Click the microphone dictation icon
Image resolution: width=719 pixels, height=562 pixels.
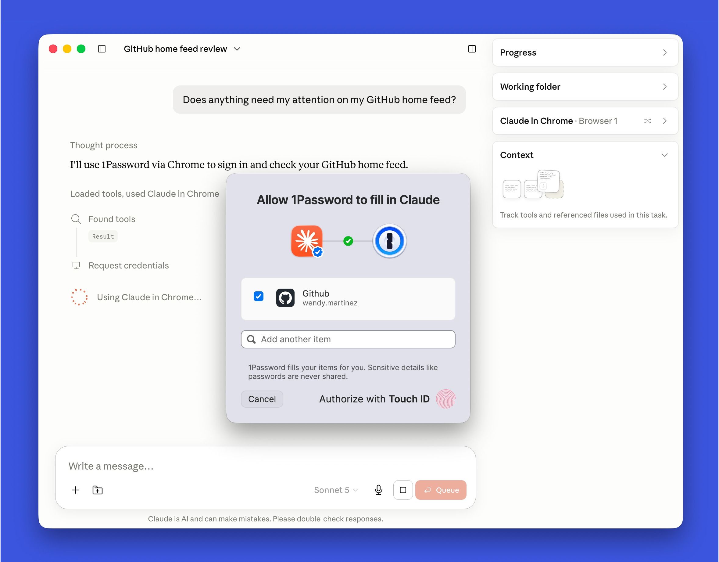[379, 490]
